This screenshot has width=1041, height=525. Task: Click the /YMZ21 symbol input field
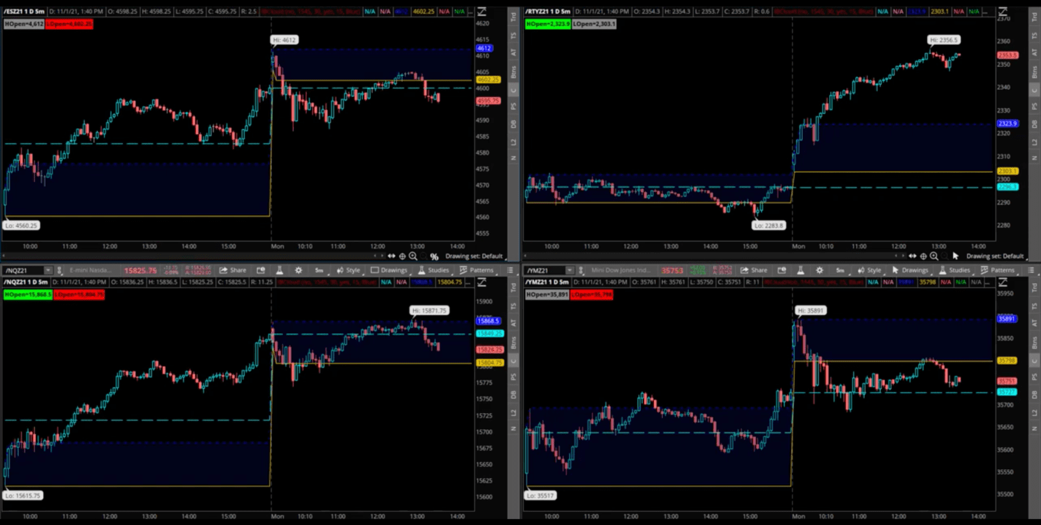coord(545,270)
